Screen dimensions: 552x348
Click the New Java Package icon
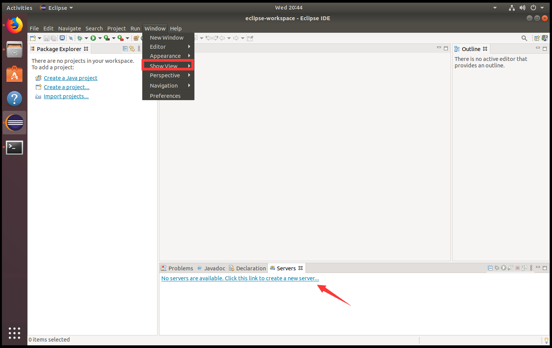136,38
